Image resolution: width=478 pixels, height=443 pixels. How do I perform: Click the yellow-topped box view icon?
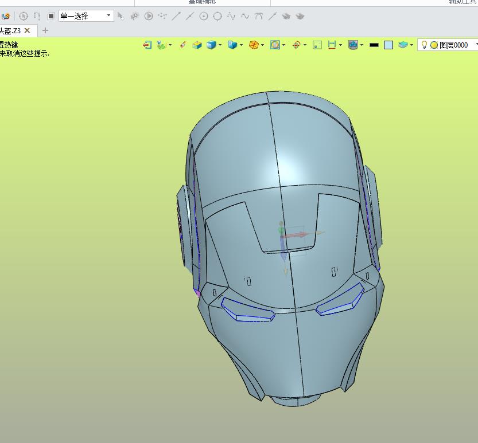[197, 45]
